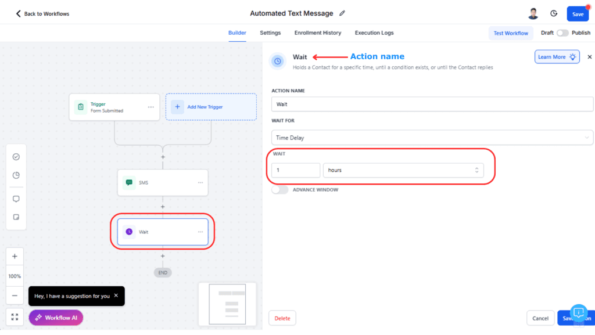Viewport: 595px width, 335px height.
Task: Click the Action Name input field
Action: click(432, 104)
